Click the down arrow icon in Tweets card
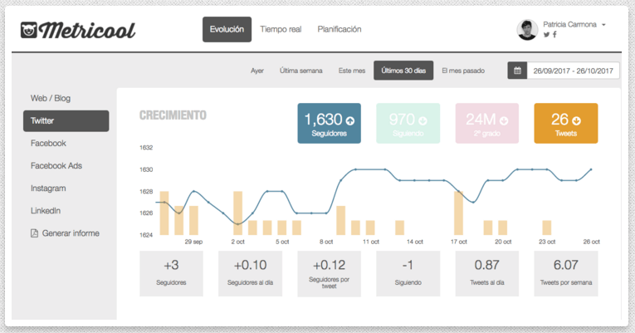Screen dimensions: 635x333 tap(576, 120)
